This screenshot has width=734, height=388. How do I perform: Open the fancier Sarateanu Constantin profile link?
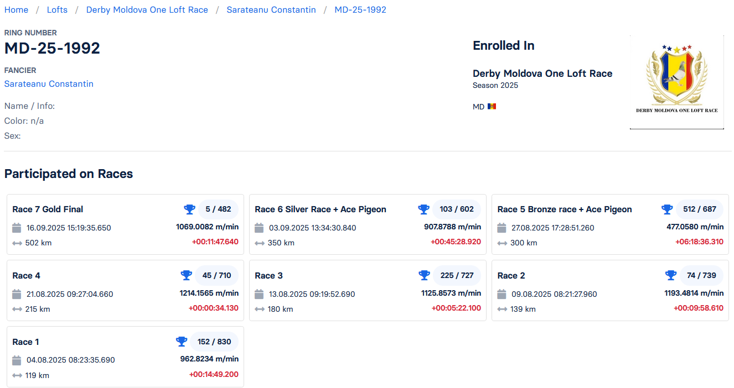(49, 84)
